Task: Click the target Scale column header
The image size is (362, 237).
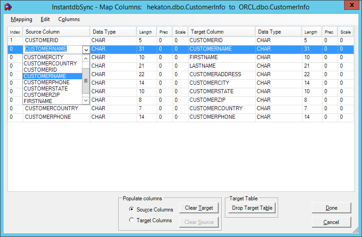Action: (345, 32)
